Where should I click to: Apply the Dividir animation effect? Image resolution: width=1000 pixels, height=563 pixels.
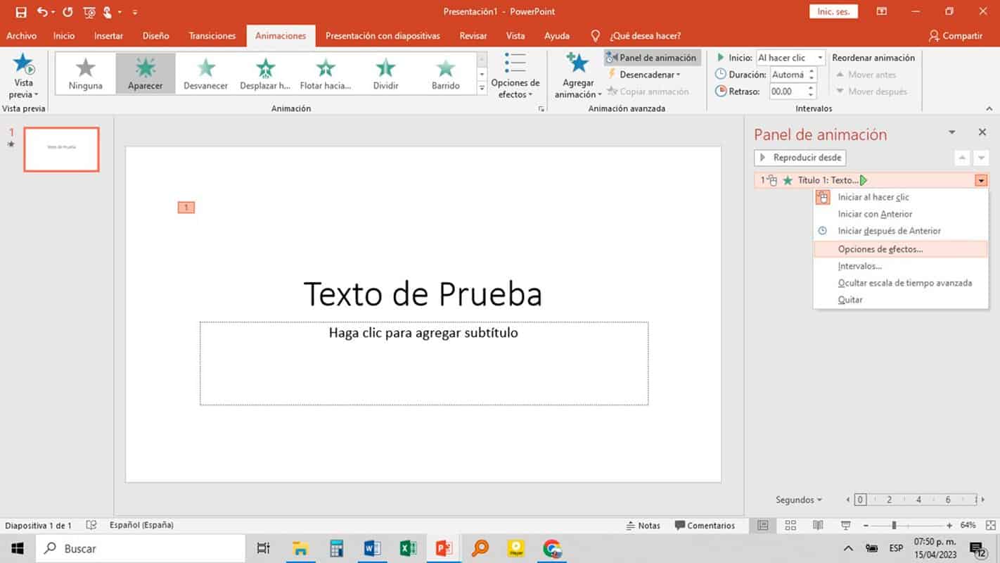point(385,74)
